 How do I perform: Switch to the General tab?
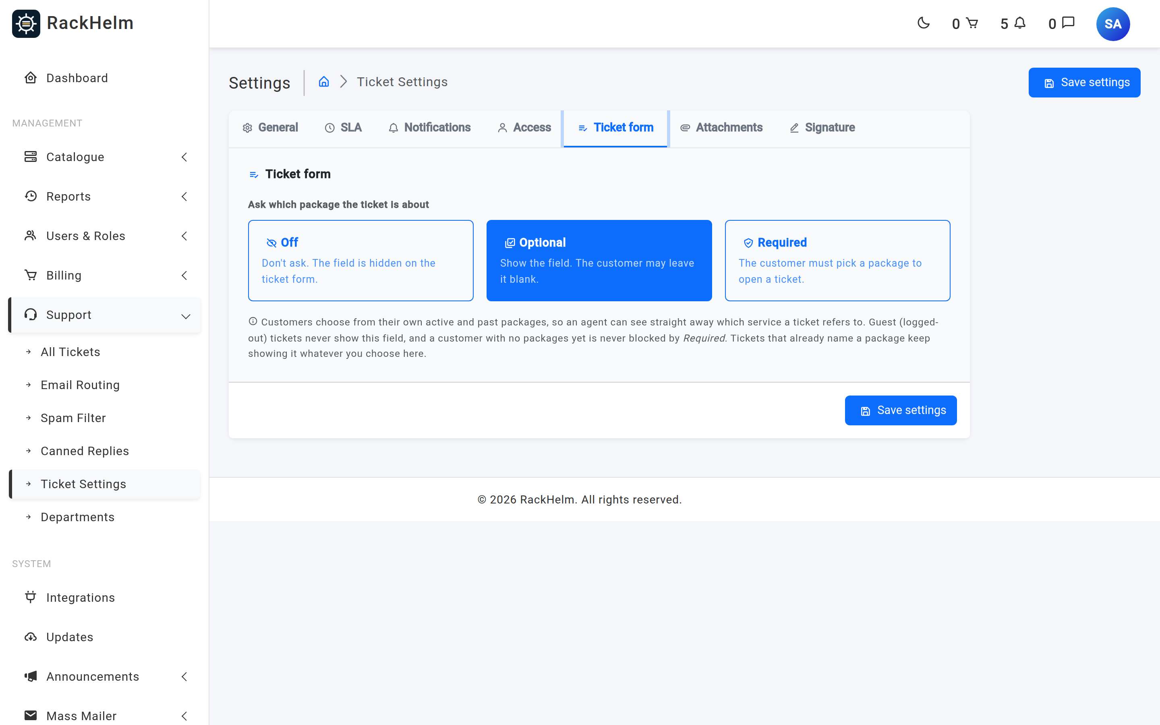tap(270, 128)
